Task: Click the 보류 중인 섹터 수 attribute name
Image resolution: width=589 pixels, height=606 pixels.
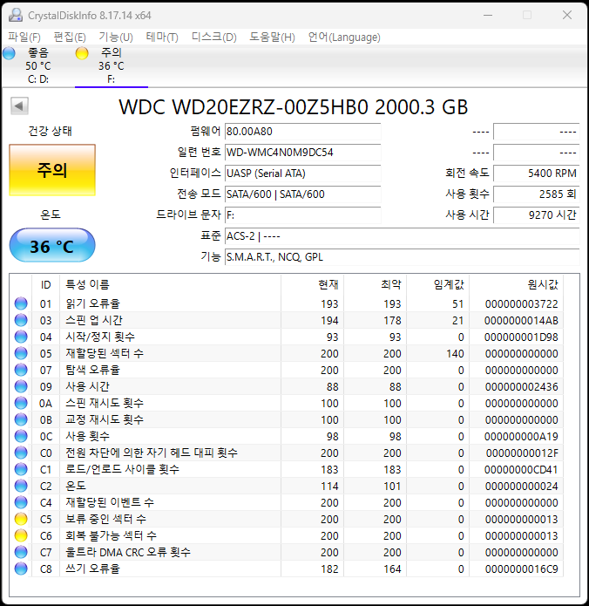Action: tap(105, 519)
